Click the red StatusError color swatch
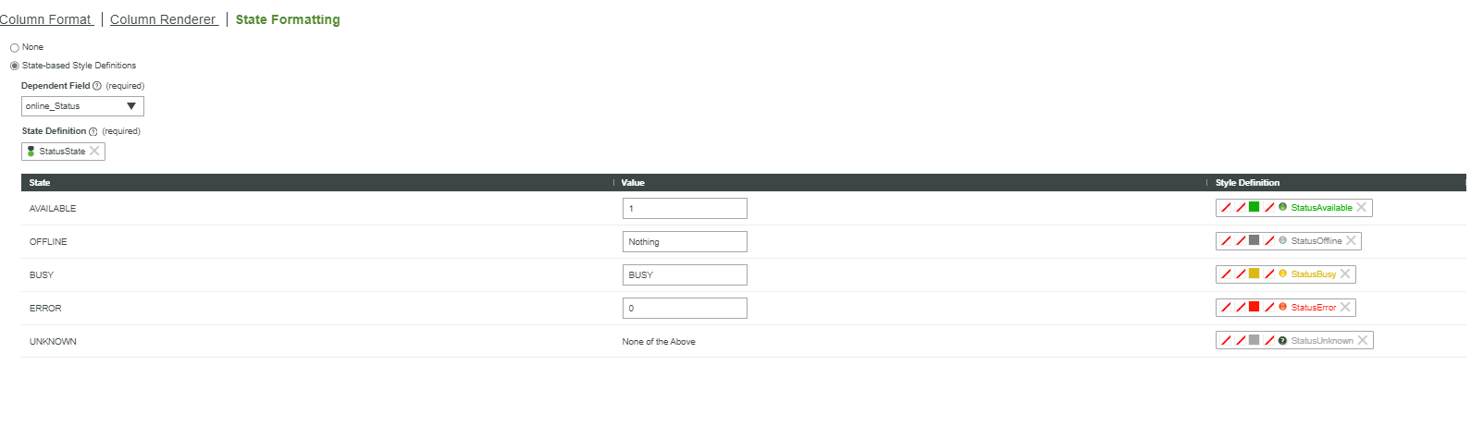 pyautogui.click(x=1254, y=307)
